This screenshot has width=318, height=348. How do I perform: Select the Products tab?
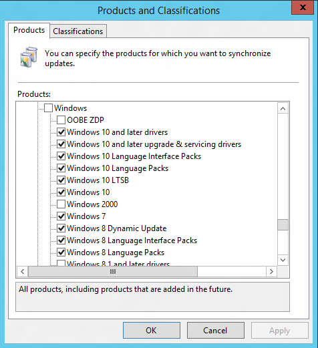(x=29, y=30)
